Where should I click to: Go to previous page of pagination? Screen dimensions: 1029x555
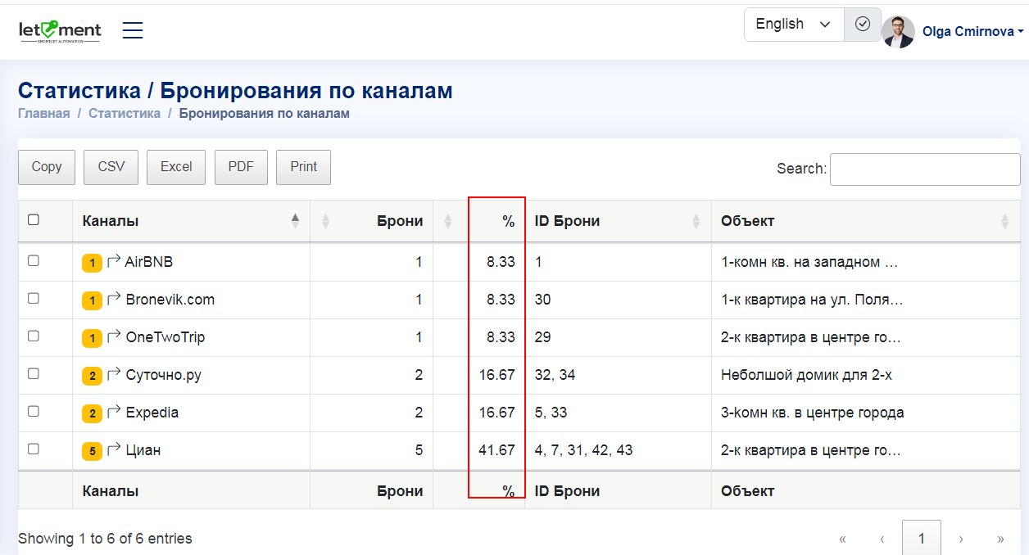click(x=882, y=539)
